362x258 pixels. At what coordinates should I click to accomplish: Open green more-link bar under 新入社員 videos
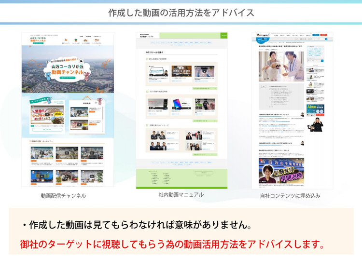pos(205,88)
